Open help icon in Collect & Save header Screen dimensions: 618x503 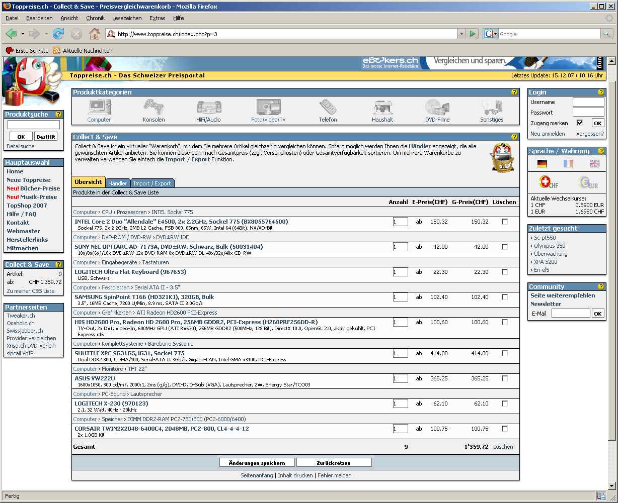click(x=514, y=137)
